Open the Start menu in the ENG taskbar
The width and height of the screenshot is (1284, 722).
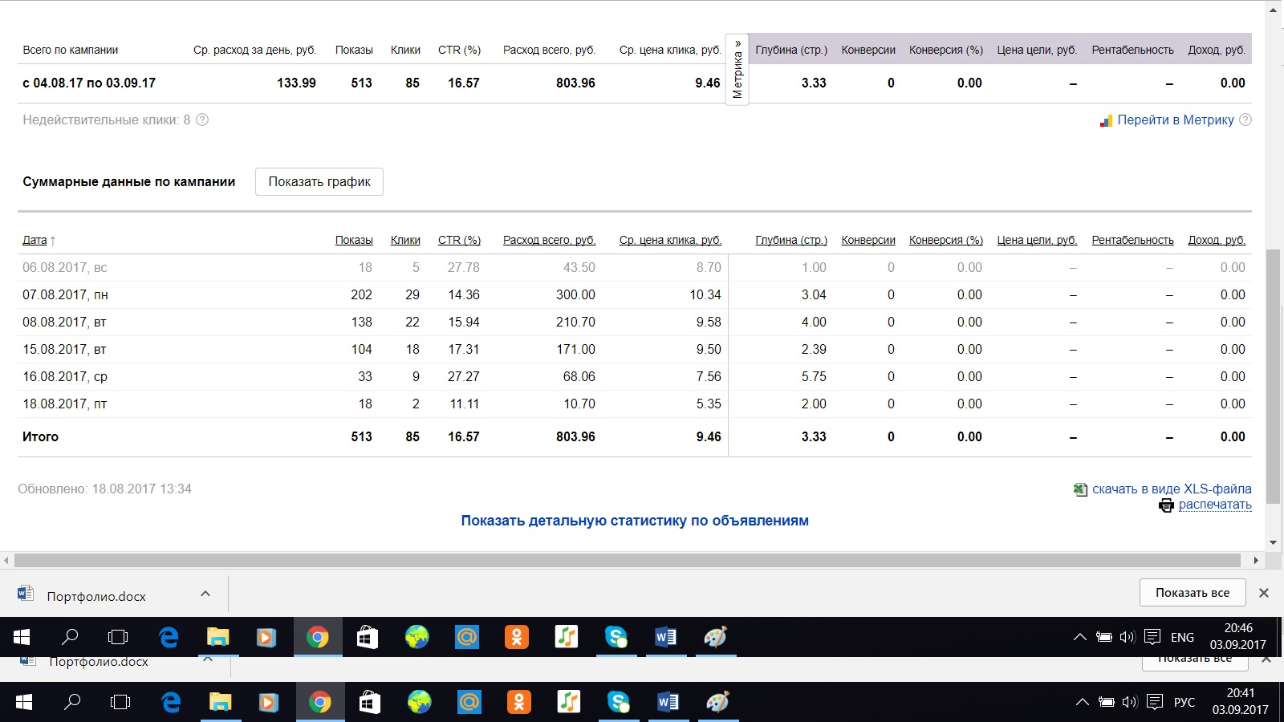pyautogui.click(x=22, y=637)
